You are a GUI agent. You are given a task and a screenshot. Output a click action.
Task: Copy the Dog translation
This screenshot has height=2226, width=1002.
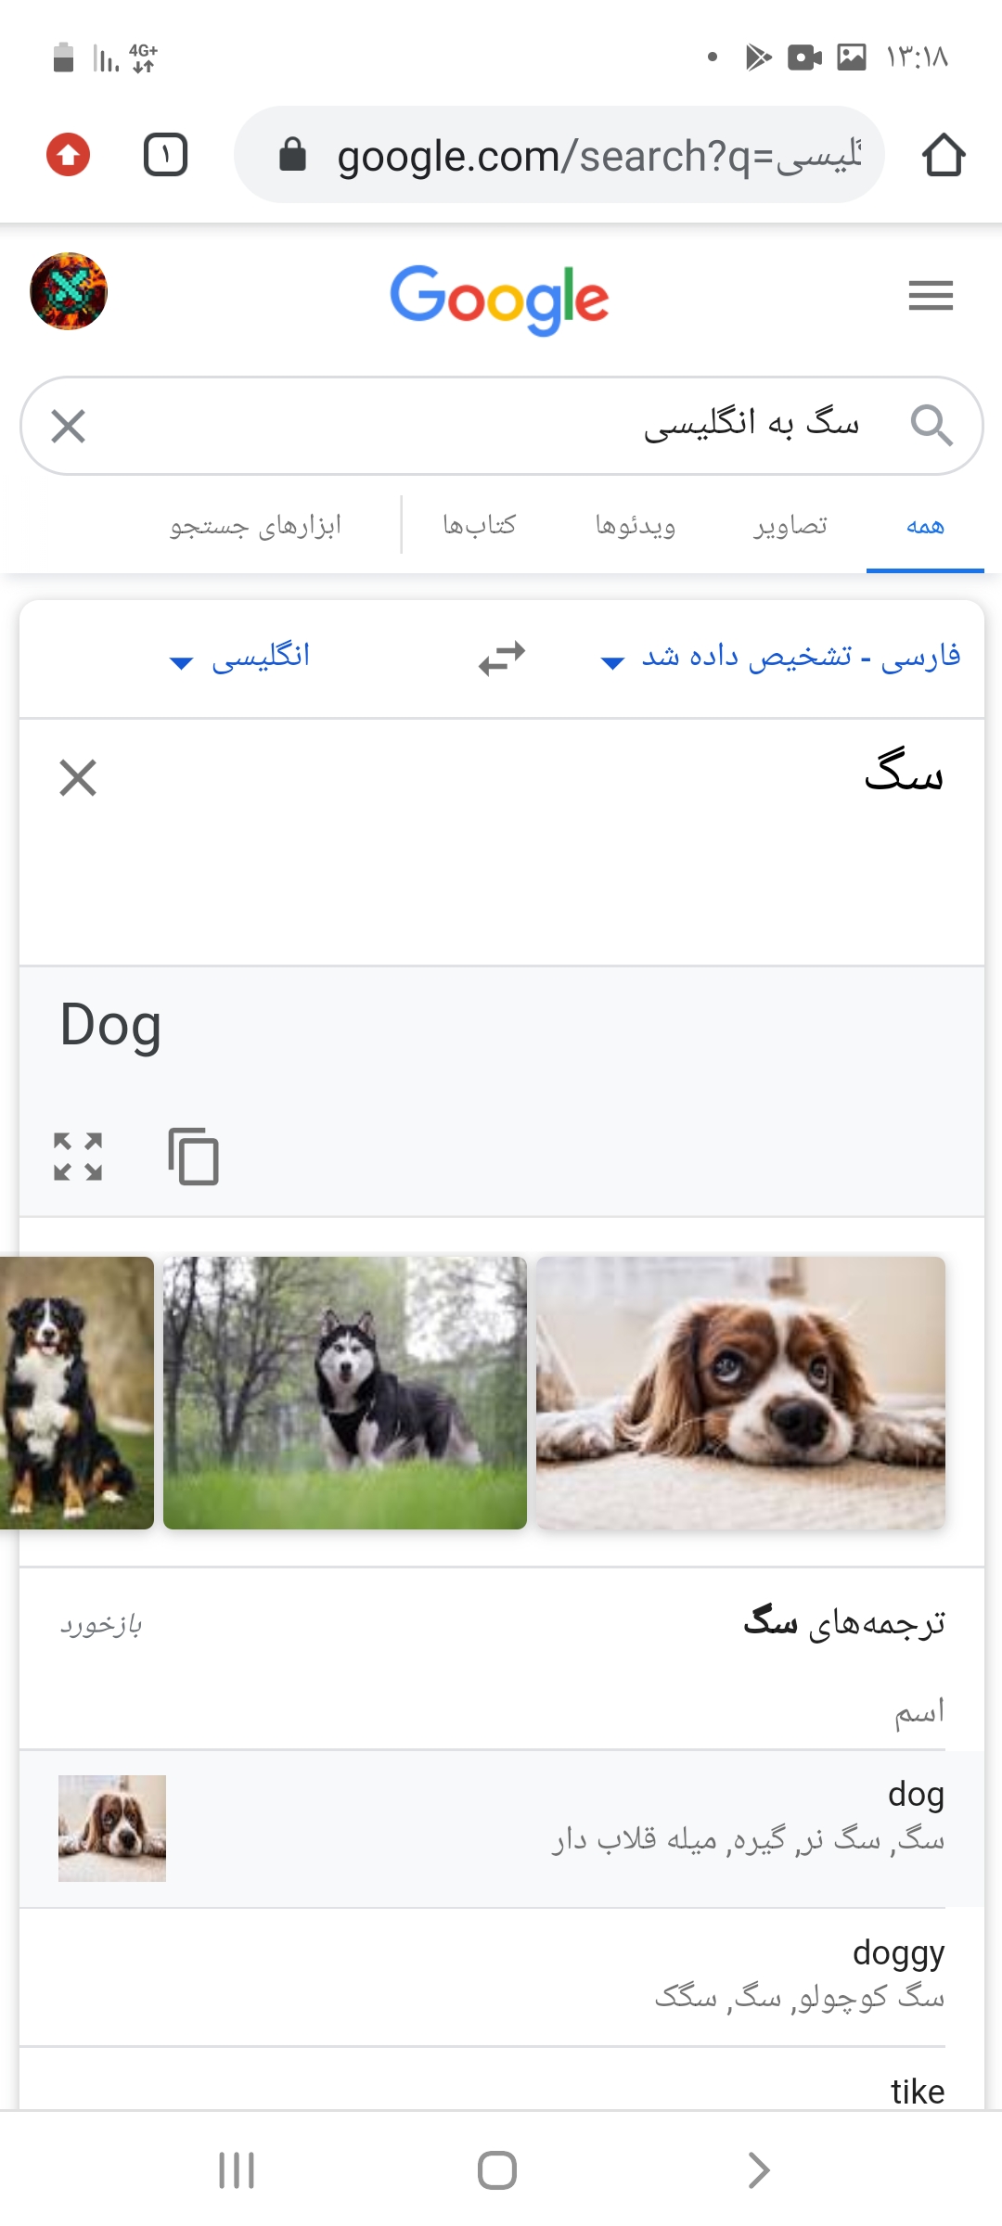[x=193, y=1157]
